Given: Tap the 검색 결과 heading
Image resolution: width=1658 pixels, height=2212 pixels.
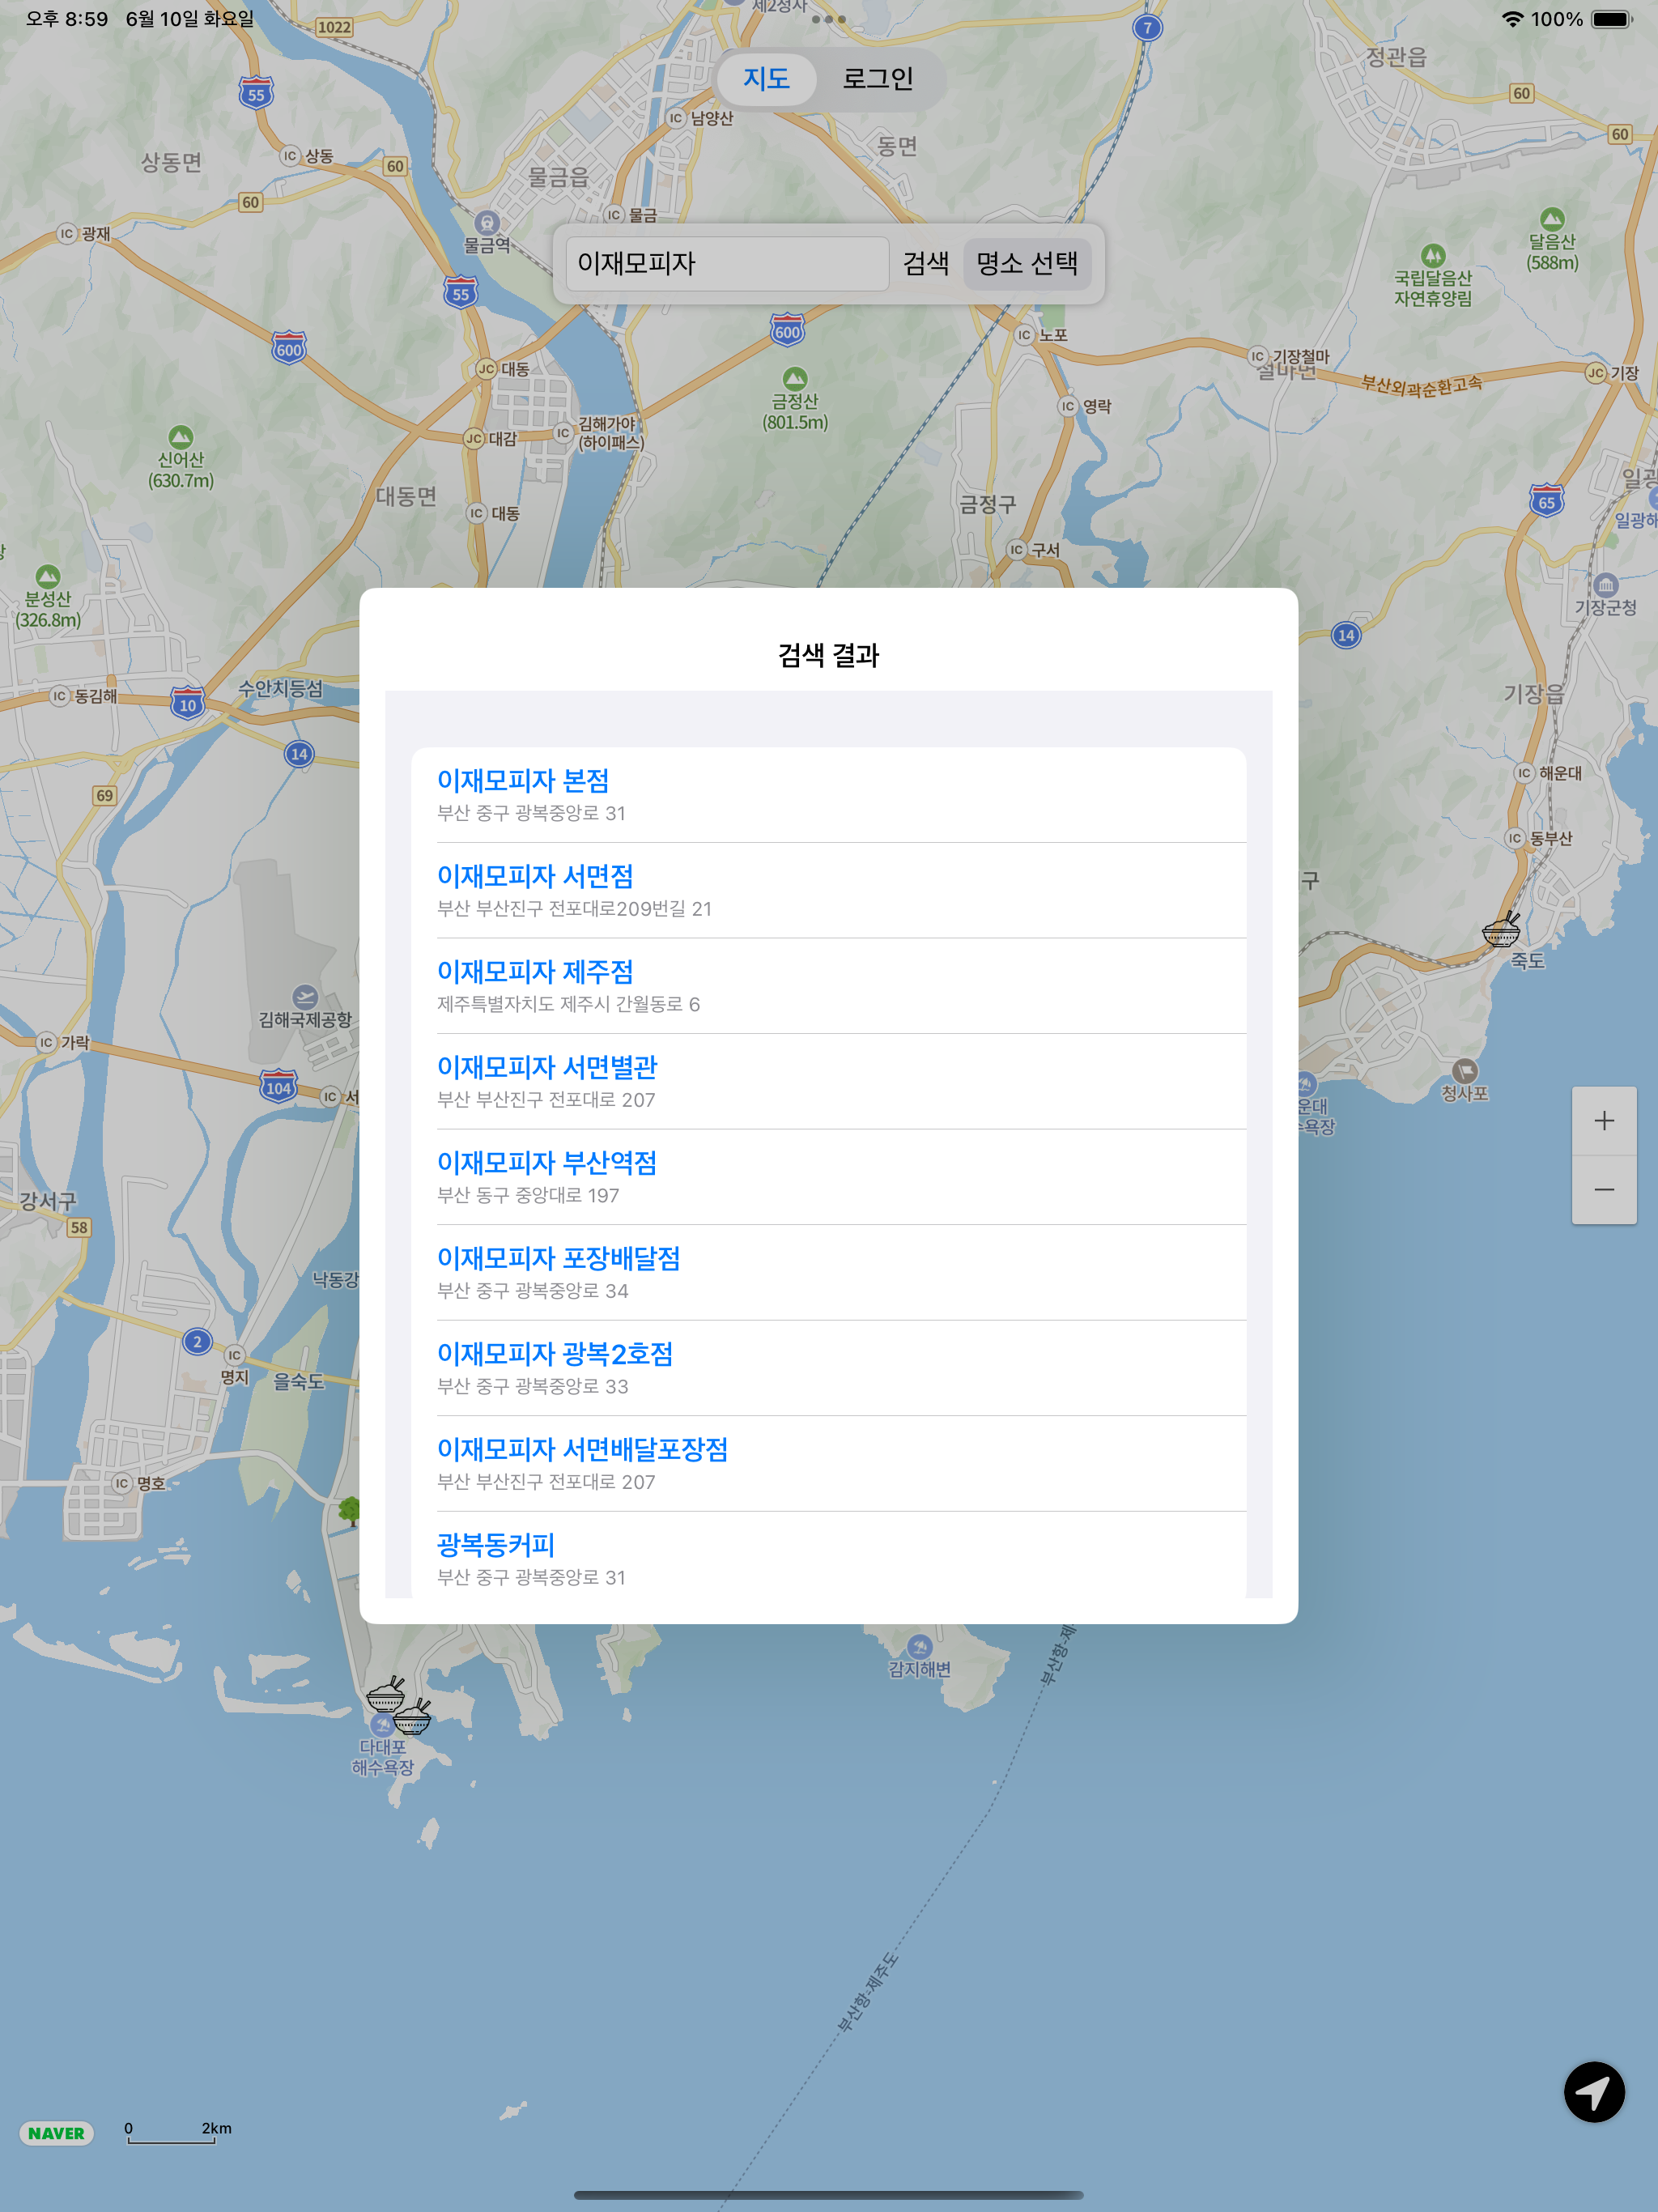Looking at the screenshot, I should point(828,655).
